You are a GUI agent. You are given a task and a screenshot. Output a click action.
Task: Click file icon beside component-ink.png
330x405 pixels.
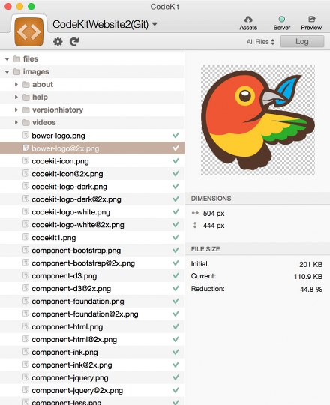tap(25, 352)
